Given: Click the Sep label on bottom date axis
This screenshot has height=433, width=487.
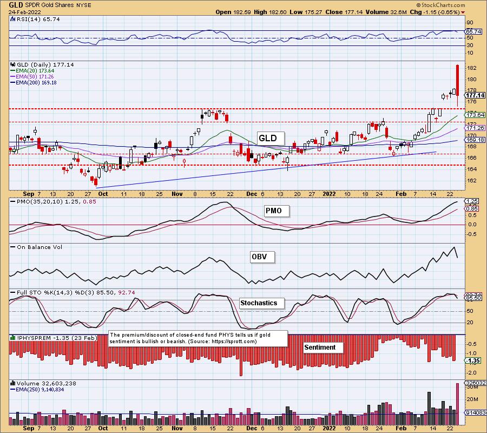Looking at the screenshot, I should click(x=28, y=428).
